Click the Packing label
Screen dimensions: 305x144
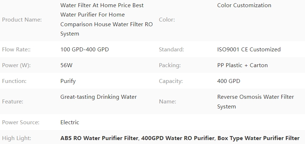pyautogui.click(x=170, y=65)
